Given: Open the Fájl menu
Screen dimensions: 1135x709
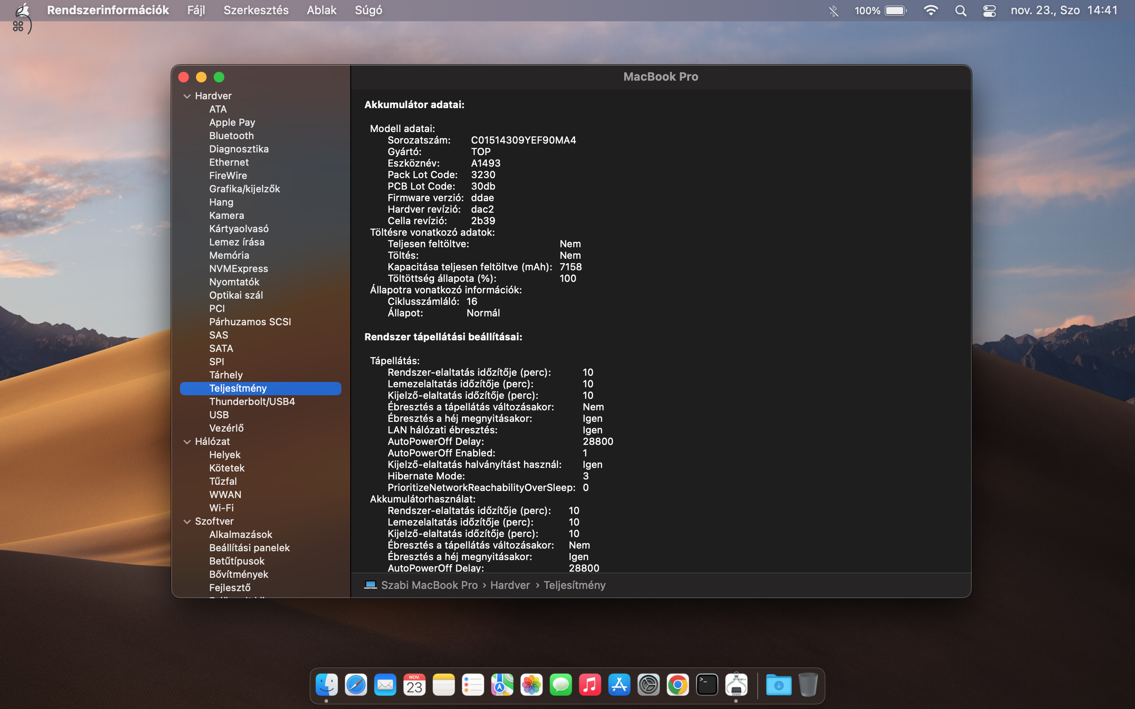Looking at the screenshot, I should [196, 10].
